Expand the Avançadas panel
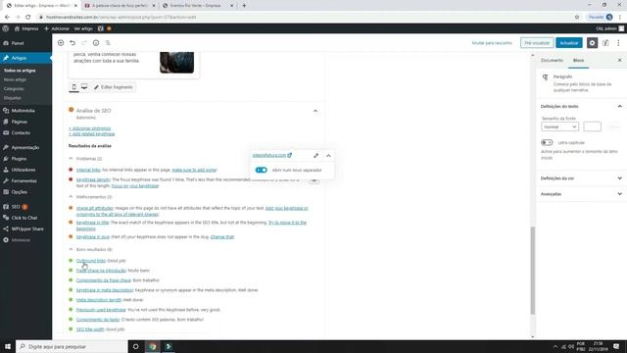 (x=619, y=194)
